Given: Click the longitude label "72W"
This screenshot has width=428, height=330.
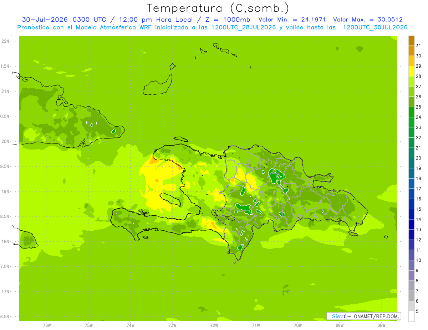Looking at the screenshot, I should [x=214, y=325].
